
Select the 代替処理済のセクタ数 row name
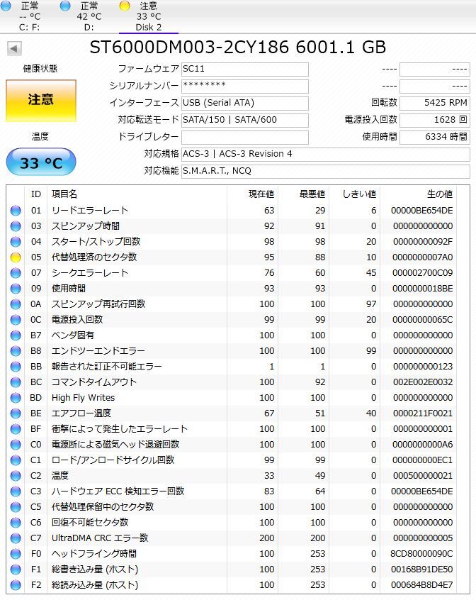pos(94,257)
